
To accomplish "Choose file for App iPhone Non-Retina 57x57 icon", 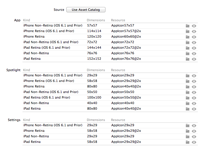I will pos(188,26).
